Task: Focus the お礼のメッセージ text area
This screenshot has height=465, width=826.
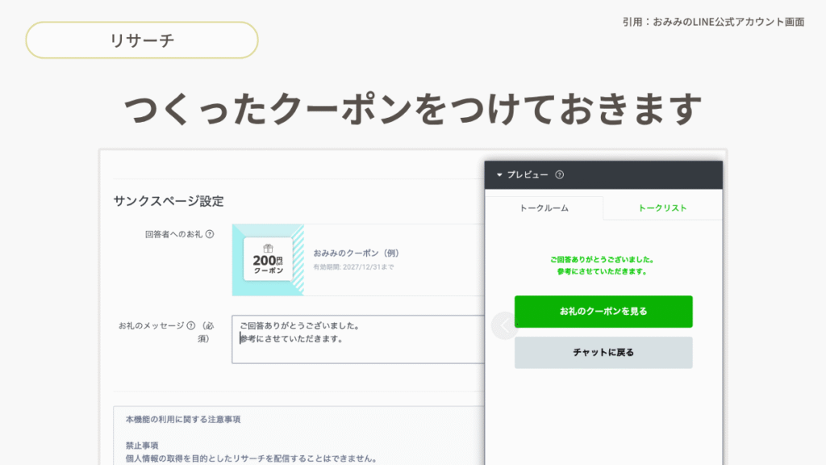Action: [359, 339]
